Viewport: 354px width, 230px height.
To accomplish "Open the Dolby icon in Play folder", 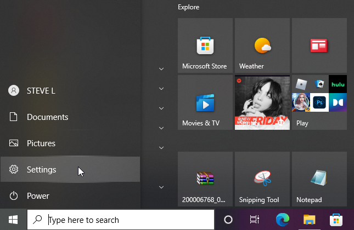I will coord(338,102).
